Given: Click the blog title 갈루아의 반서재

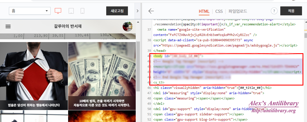Looking at the screenshot, I should click(68, 26).
